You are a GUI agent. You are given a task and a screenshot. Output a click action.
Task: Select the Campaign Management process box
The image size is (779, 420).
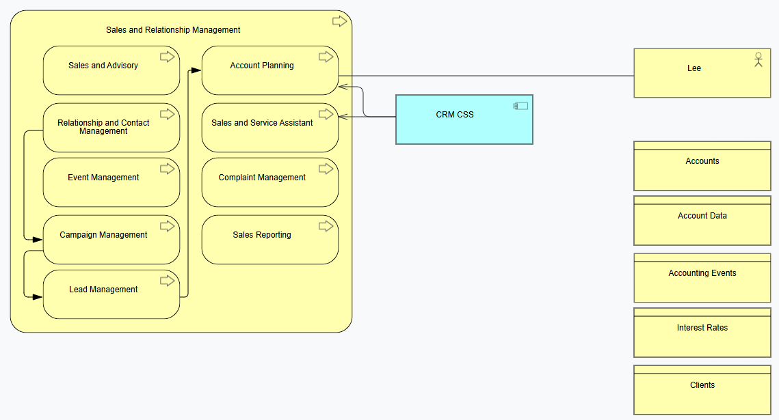[111, 240]
